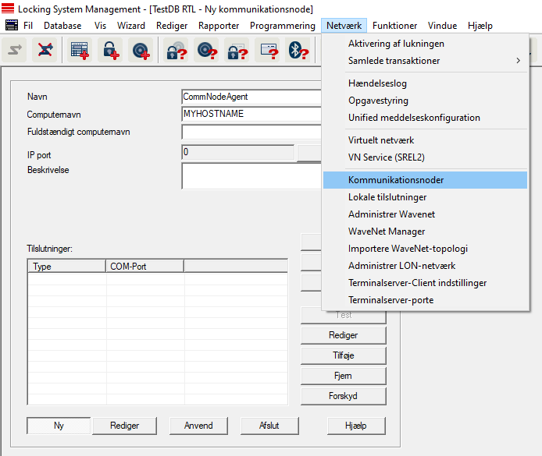Click the read card toolbar icon
This screenshot has width=542, height=456.
pos(268,51)
